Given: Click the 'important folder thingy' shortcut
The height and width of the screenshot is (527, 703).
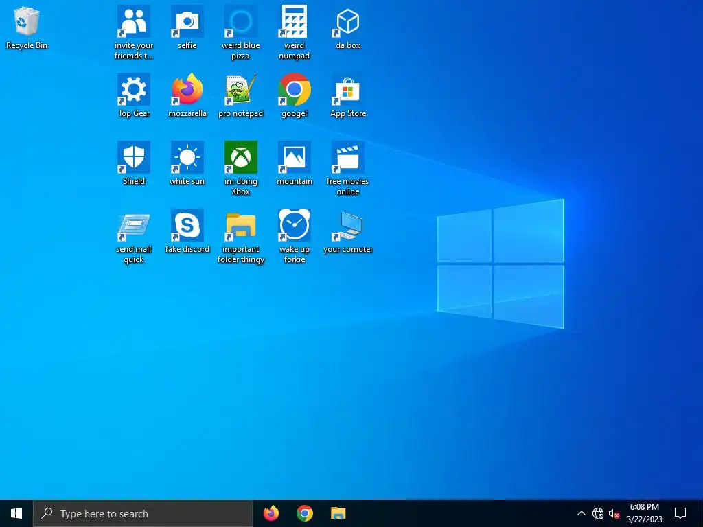Looking at the screenshot, I should point(241,236).
